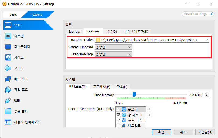The width and height of the screenshot is (218, 138).
Task: Select the 네트워크 sidebar icon
Action: (8, 79)
